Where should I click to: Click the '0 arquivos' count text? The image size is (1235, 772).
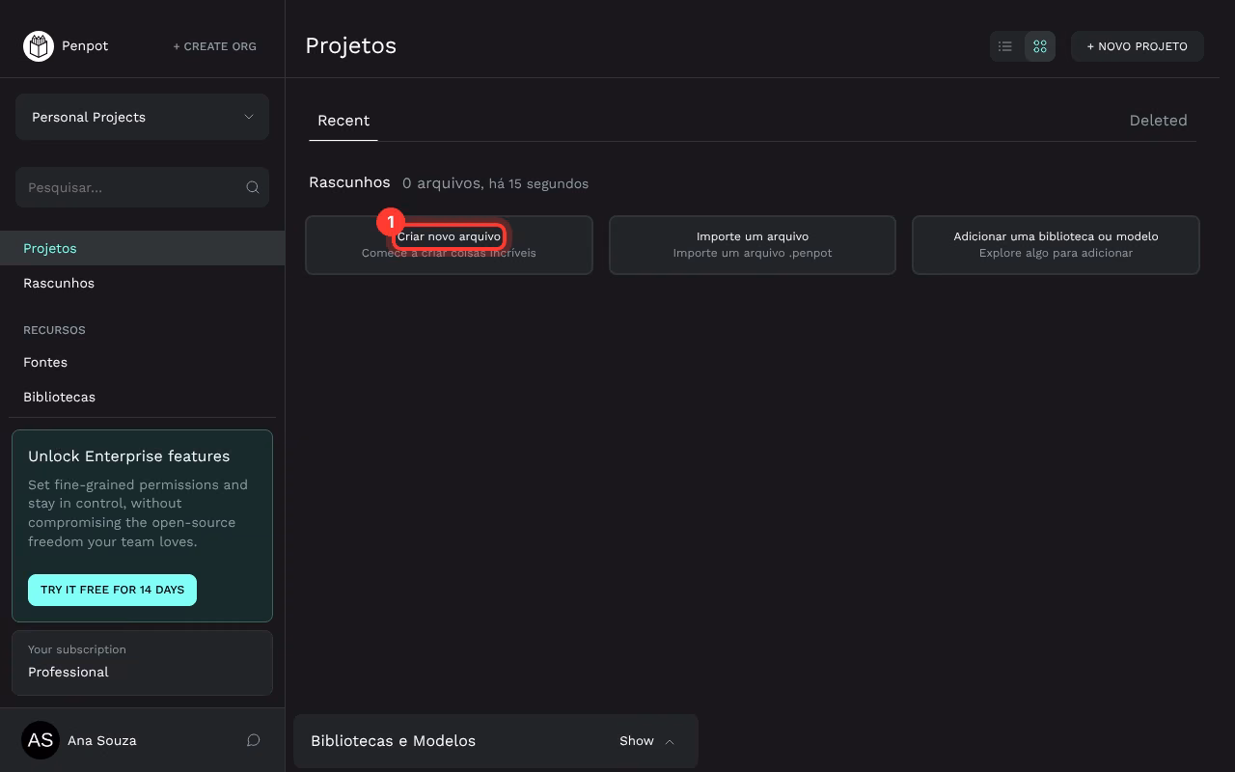click(x=441, y=183)
